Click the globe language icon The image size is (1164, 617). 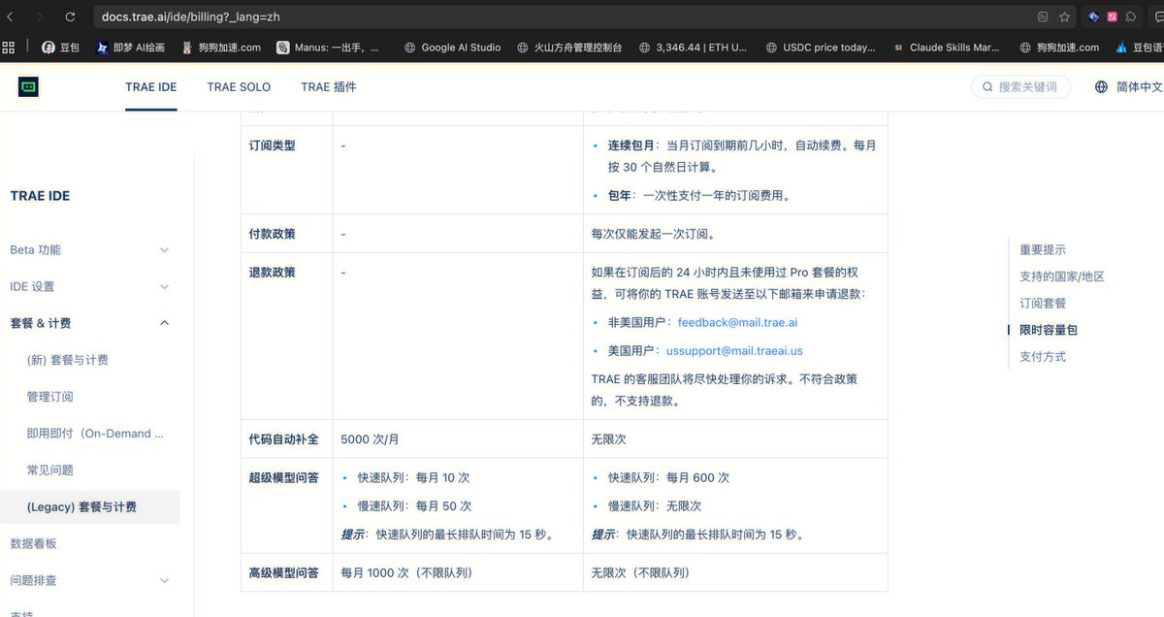(x=1101, y=86)
